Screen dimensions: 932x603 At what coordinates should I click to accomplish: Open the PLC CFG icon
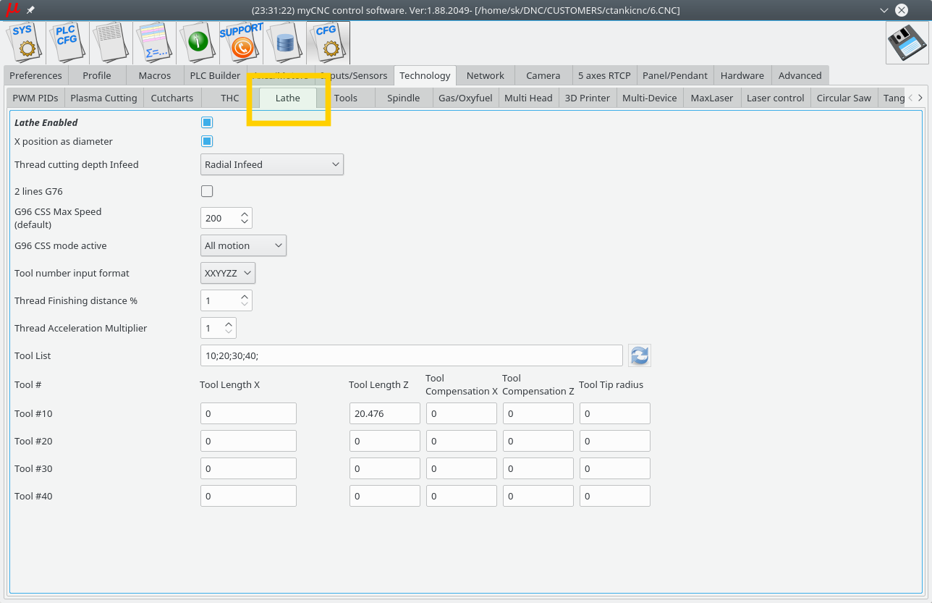click(x=68, y=42)
